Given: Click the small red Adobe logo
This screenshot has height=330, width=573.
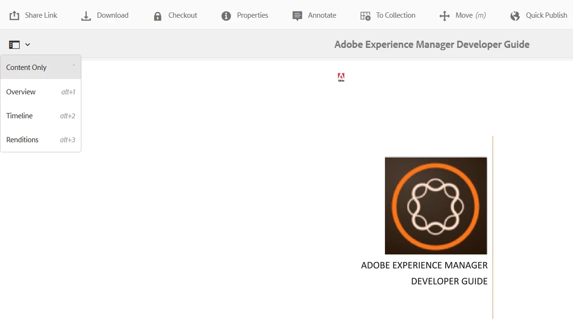Looking at the screenshot, I should pos(341,77).
